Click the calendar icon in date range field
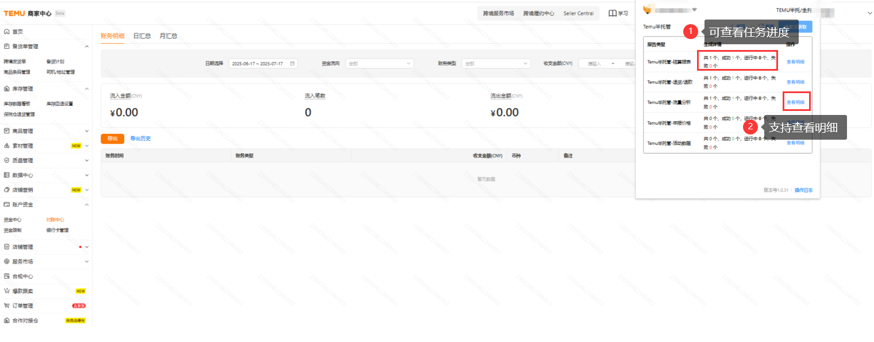 point(292,63)
